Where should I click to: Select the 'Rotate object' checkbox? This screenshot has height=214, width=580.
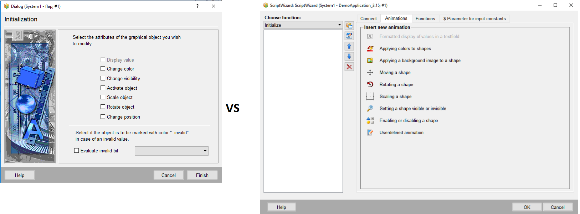(x=103, y=107)
